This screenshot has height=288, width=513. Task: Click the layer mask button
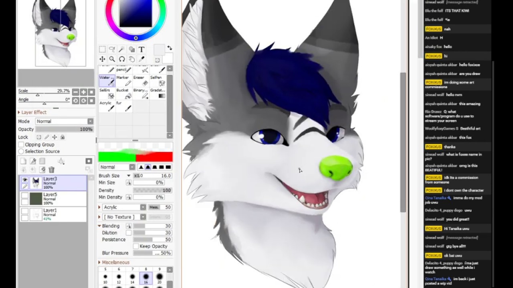[x=89, y=161]
